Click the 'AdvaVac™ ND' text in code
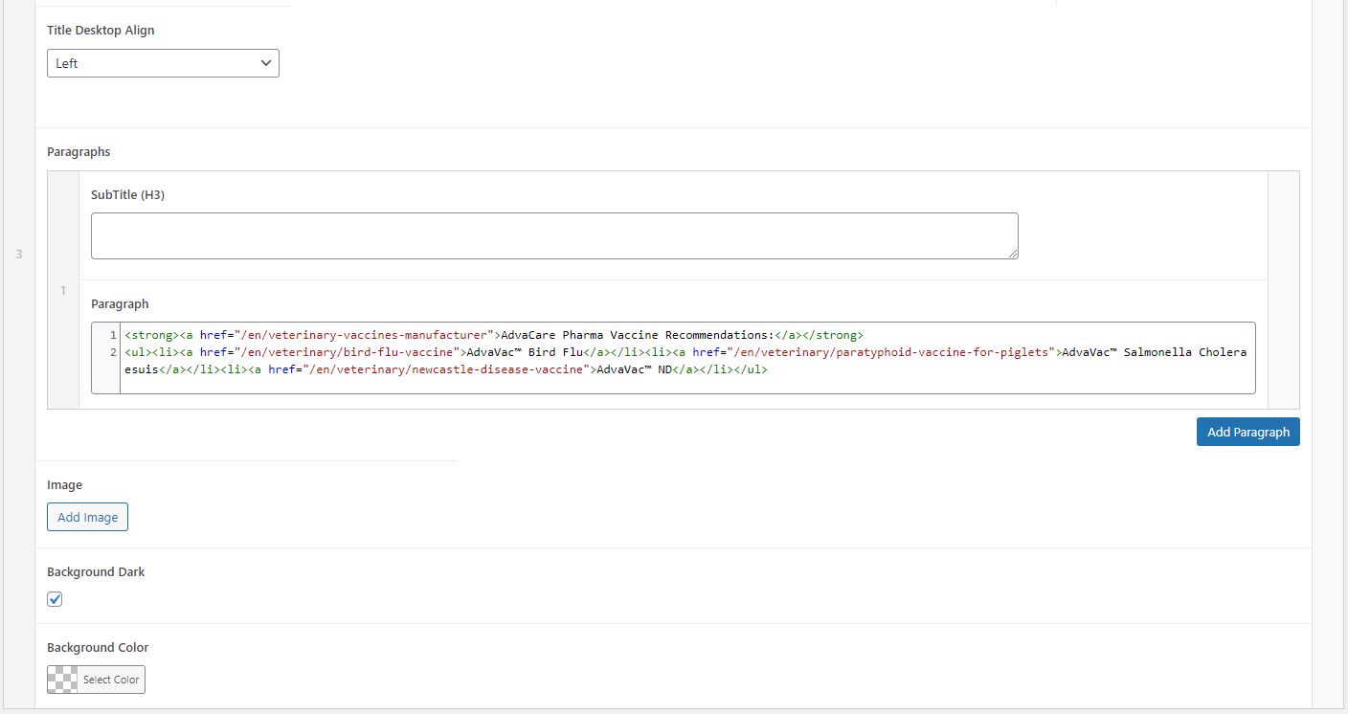Screen dimensions: 1348x714 pyautogui.click(x=635, y=369)
